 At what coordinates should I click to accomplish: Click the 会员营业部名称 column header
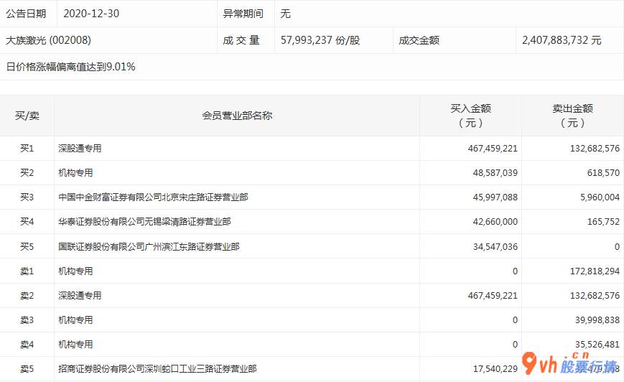[237, 116]
